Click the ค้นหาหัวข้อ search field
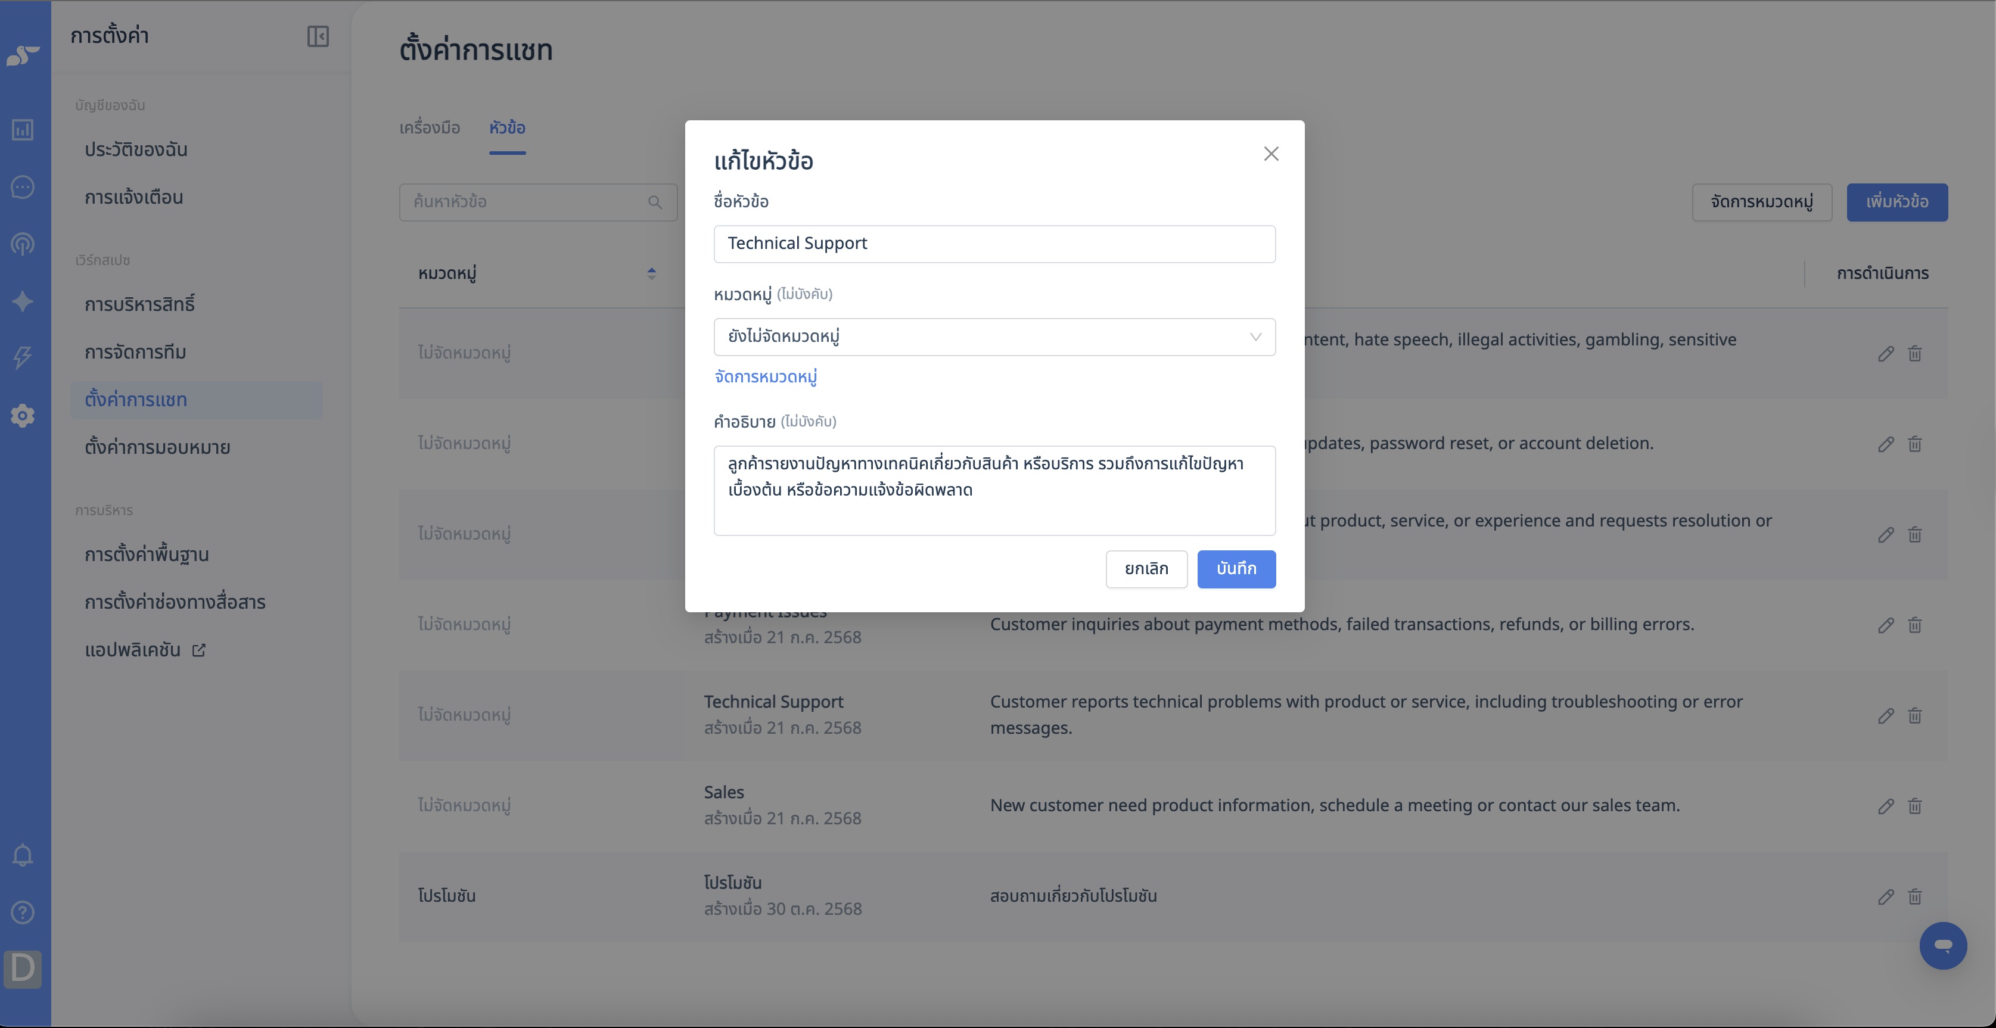Screen dimensions: 1996x1028 pos(538,202)
